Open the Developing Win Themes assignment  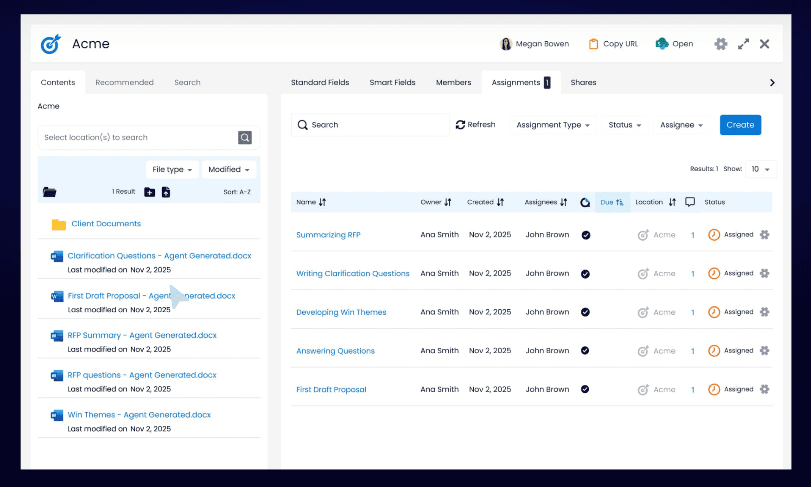[x=341, y=312]
